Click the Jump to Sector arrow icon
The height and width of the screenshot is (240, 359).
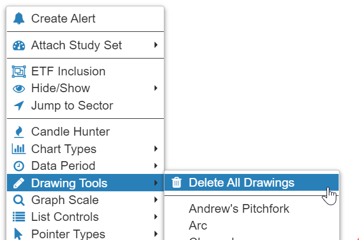pyautogui.click(x=19, y=106)
